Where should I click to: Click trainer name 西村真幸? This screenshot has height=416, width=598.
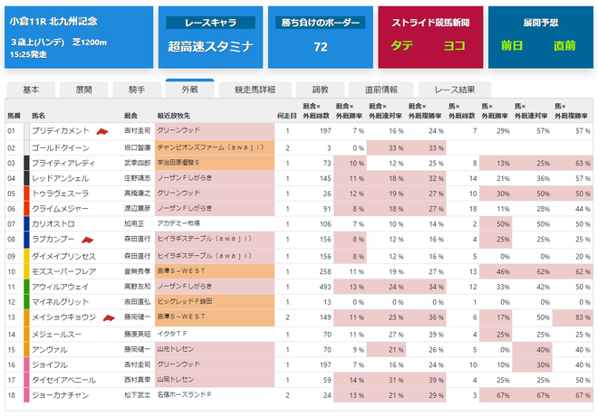(138, 380)
